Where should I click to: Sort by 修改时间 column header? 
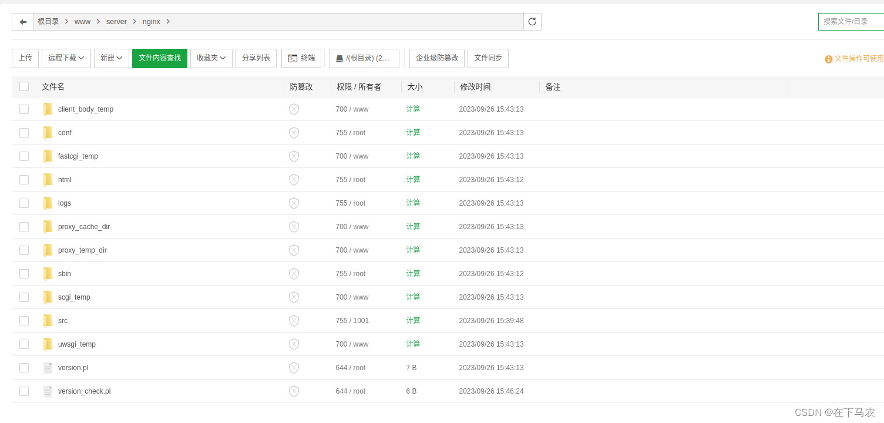coord(475,87)
